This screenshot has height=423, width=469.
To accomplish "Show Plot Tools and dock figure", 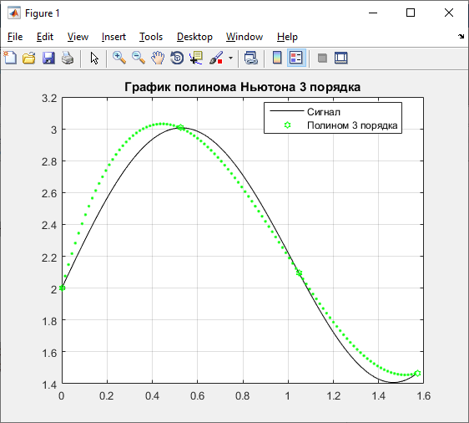I will pos(341,58).
